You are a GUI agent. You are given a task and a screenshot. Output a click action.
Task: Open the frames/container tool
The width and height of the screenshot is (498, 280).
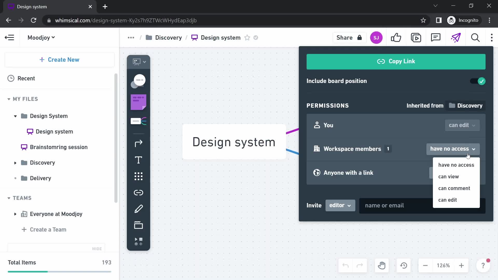click(x=138, y=226)
